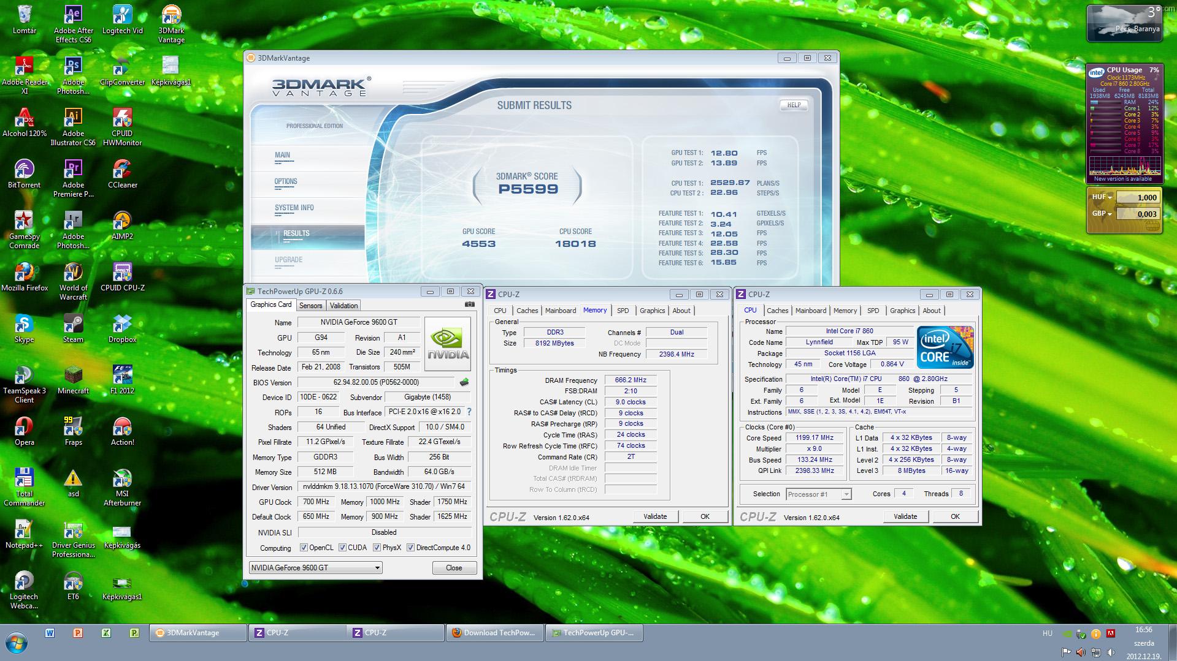Click the Close button in GPU-Z
1177x661 pixels.
(x=454, y=568)
